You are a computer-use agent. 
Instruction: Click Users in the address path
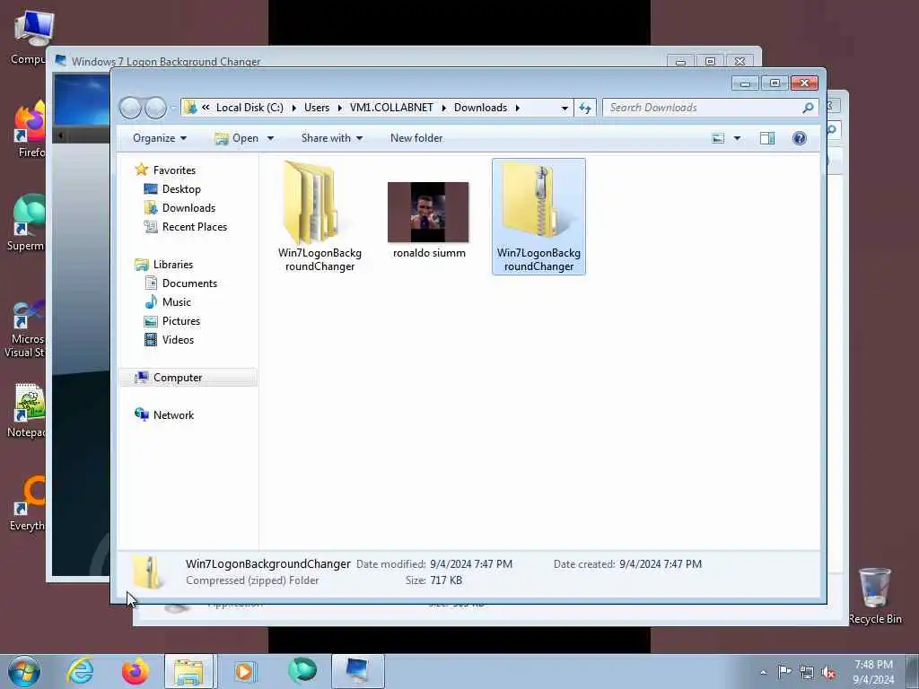click(317, 108)
